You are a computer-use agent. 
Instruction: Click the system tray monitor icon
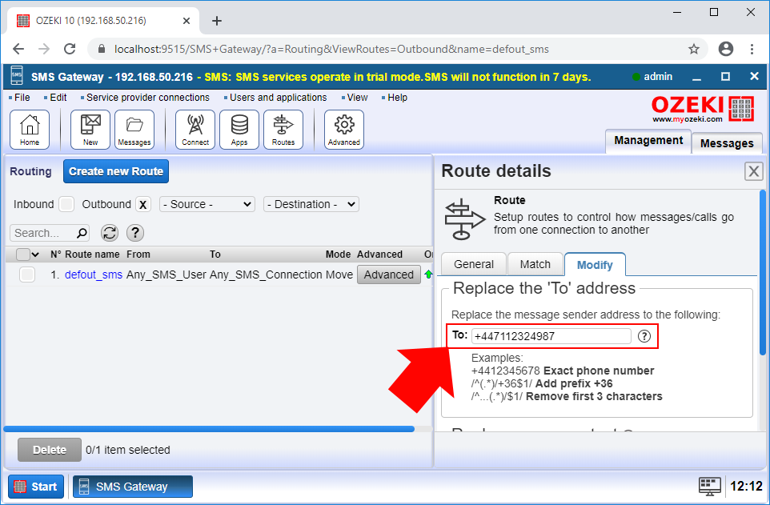coord(710,487)
